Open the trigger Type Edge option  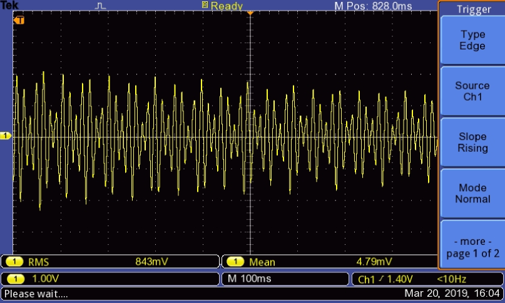point(472,41)
